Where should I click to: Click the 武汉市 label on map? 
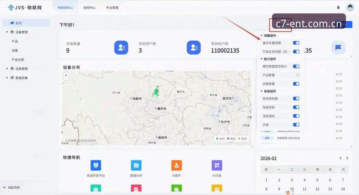point(227,98)
